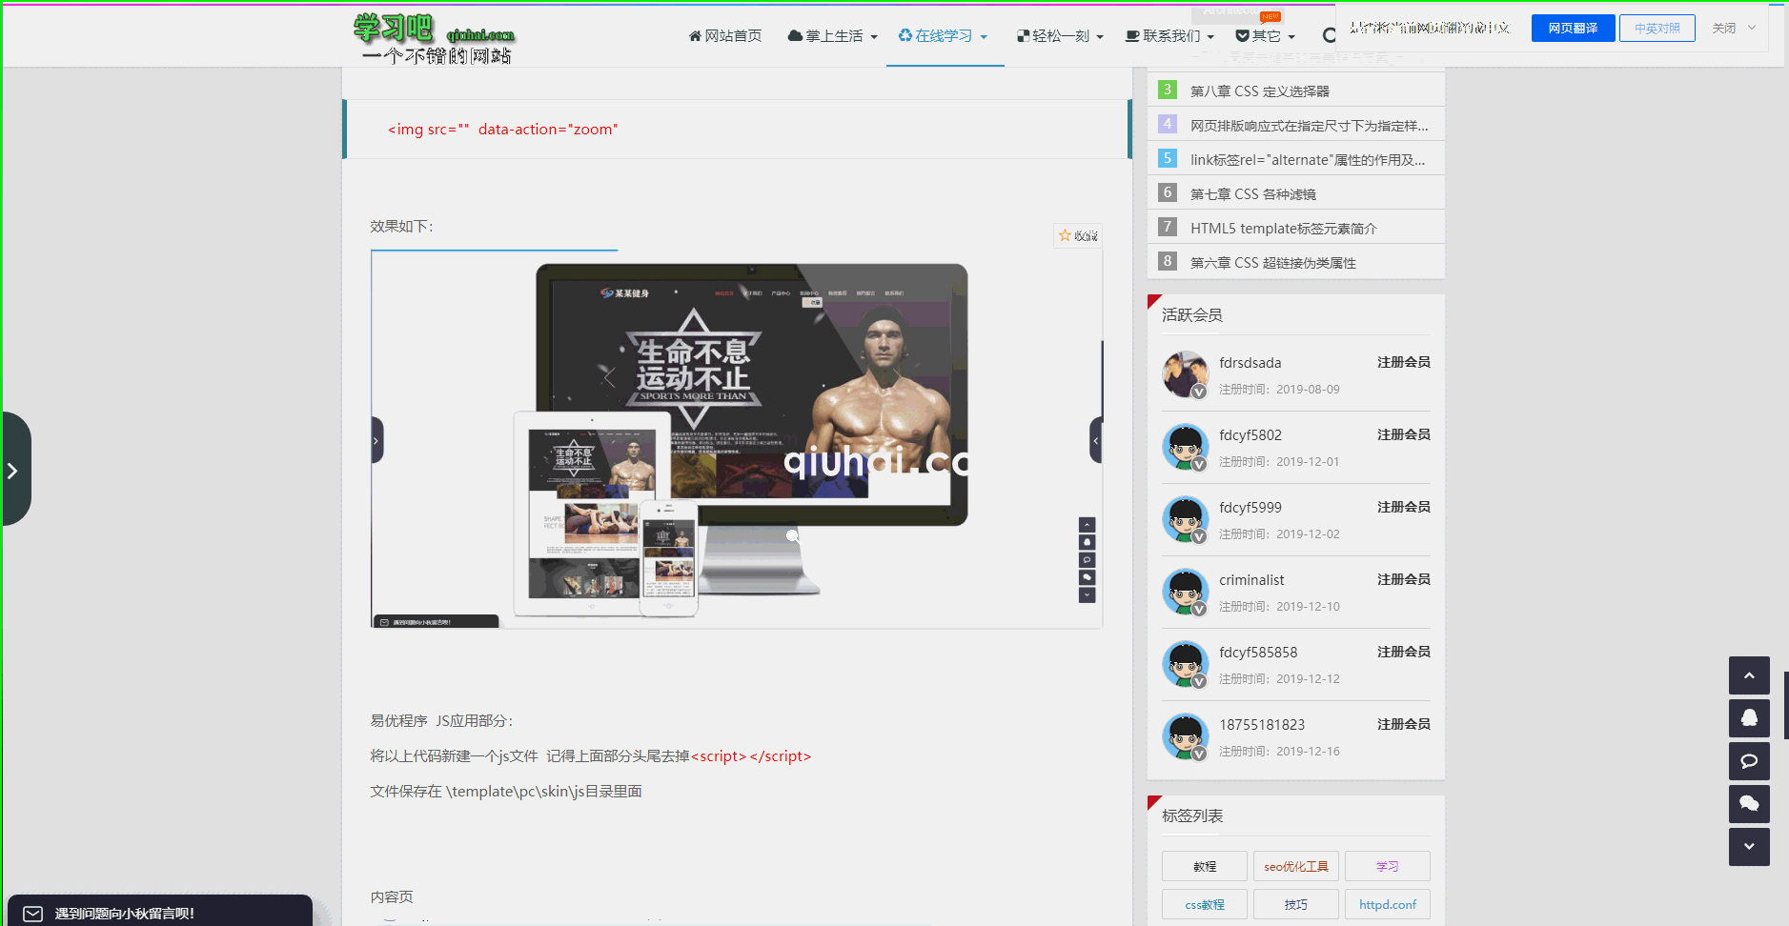The width and height of the screenshot is (1789, 926).
Task: Click fdcyf5802's avatar thumbnail
Action: (x=1185, y=446)
